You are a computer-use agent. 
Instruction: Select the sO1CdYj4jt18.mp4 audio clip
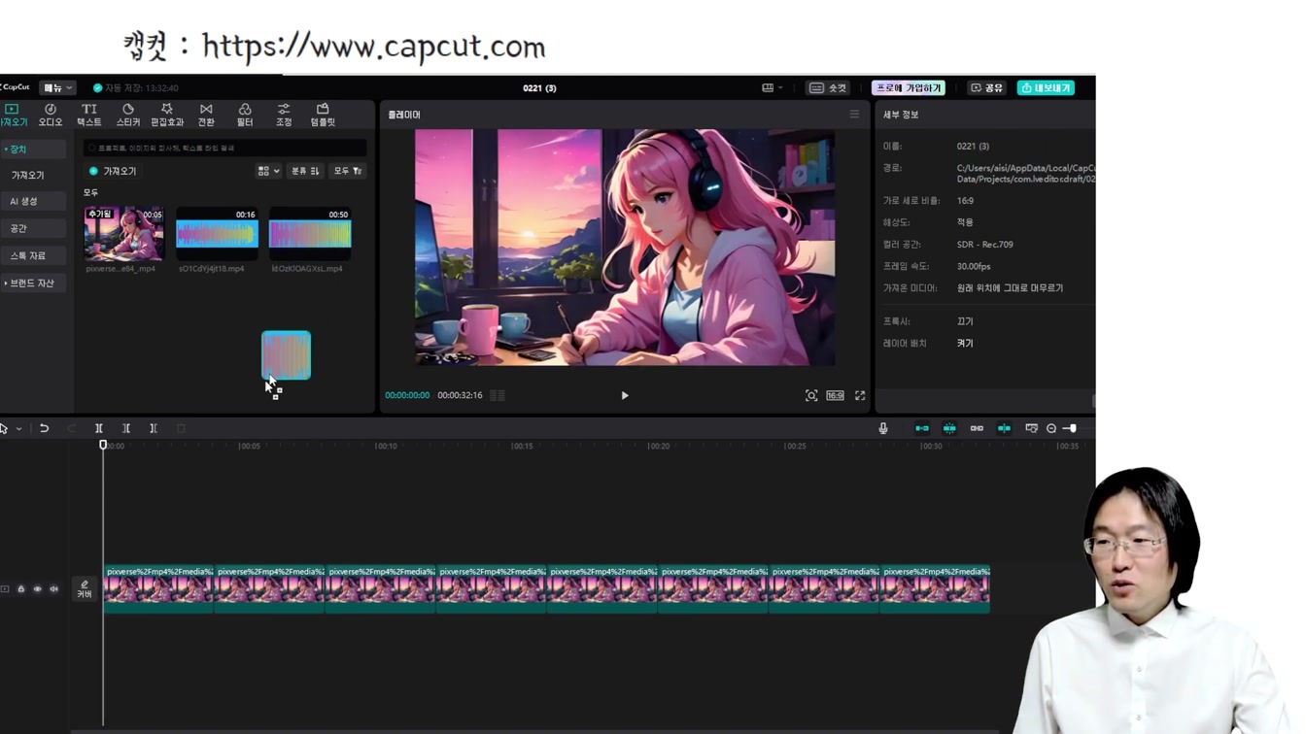point(217,233)
